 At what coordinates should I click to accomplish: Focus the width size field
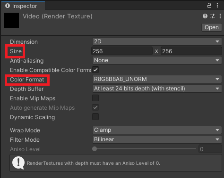pyautogui.click(x=122, y=51)
